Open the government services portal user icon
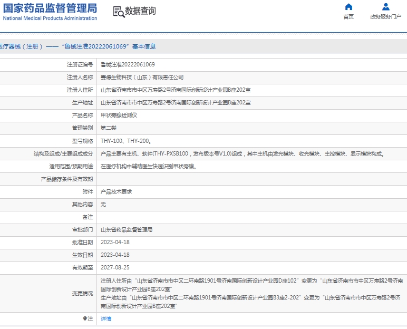The width and height of the screenshot is (407, 329). pos(386,7)
